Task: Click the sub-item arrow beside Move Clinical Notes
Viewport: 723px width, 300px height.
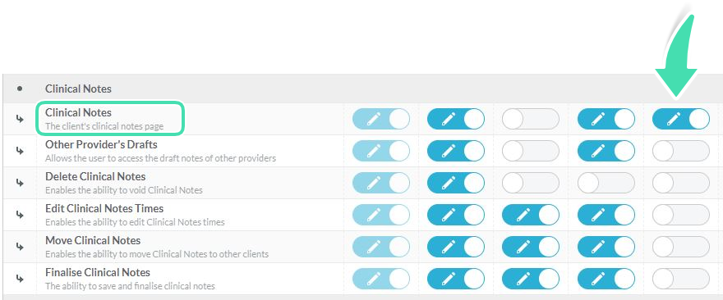Action: point(20,247)
